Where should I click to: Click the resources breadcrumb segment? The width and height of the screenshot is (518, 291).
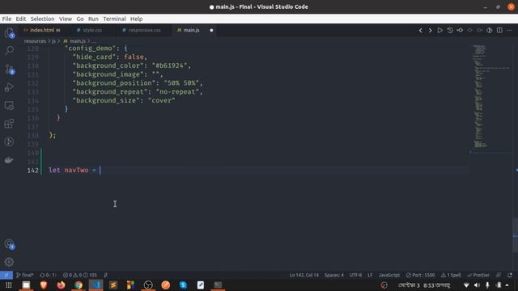pos(35,41)
